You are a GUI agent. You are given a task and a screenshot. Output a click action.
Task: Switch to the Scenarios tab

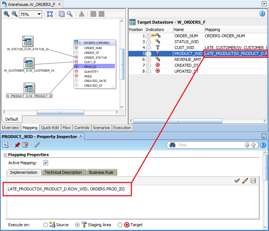[x=101, y=128]
